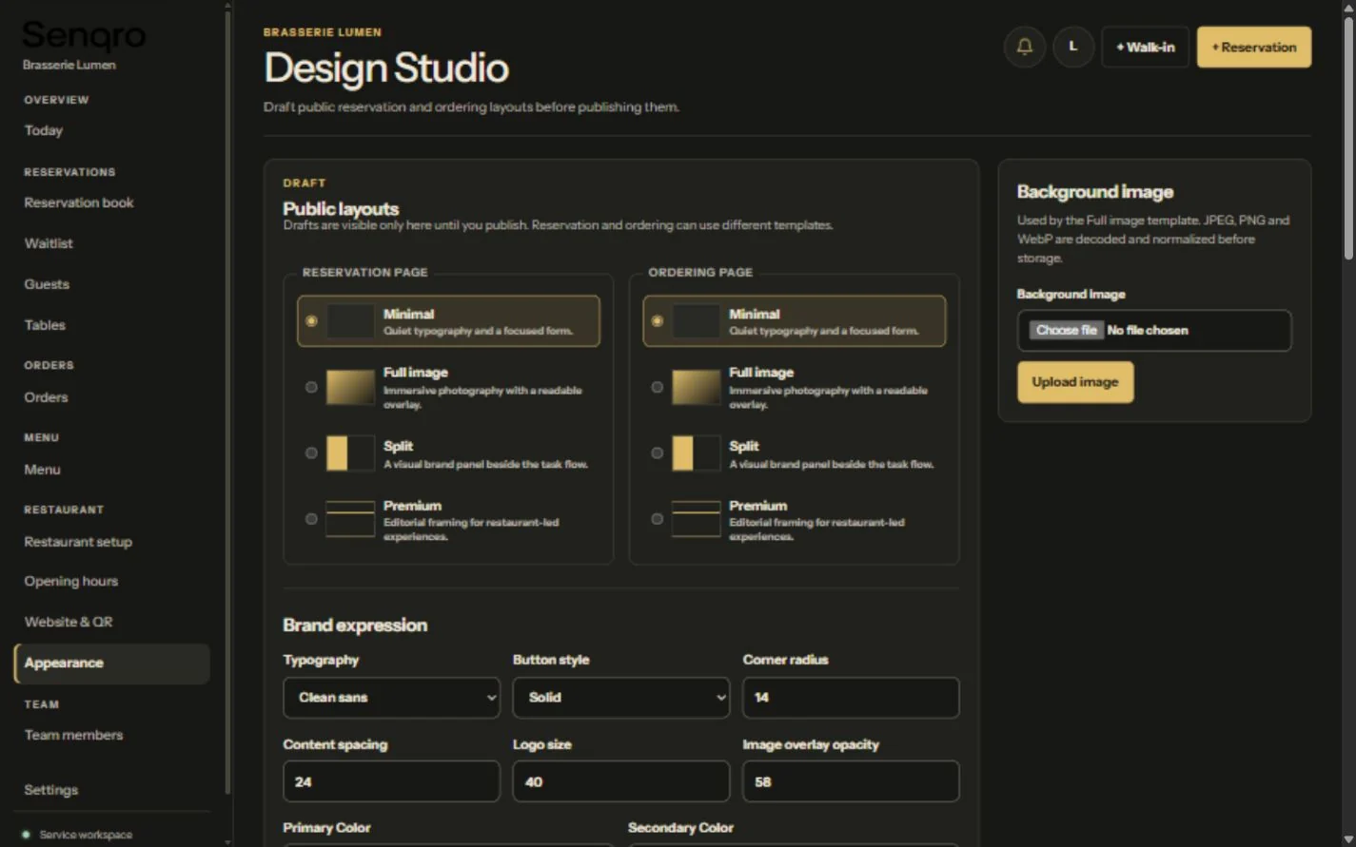Screen dimensions: 1356x847
Task: Click Full image thumbnail under Ordering Page
Action: [697, 387]
